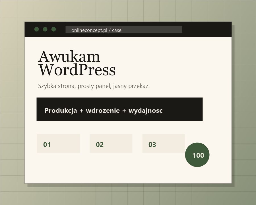Click the subtitle Szybka strona, prosty panel

coord(93,86)
